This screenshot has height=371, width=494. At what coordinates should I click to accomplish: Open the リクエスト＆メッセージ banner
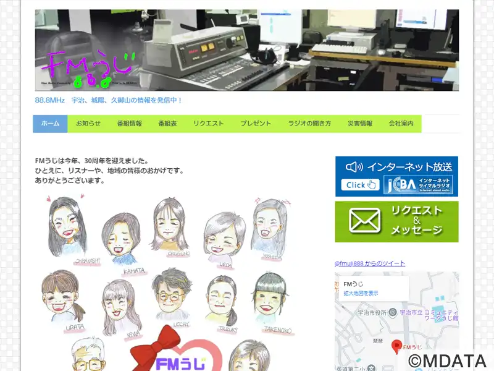[x=396, y=222]
